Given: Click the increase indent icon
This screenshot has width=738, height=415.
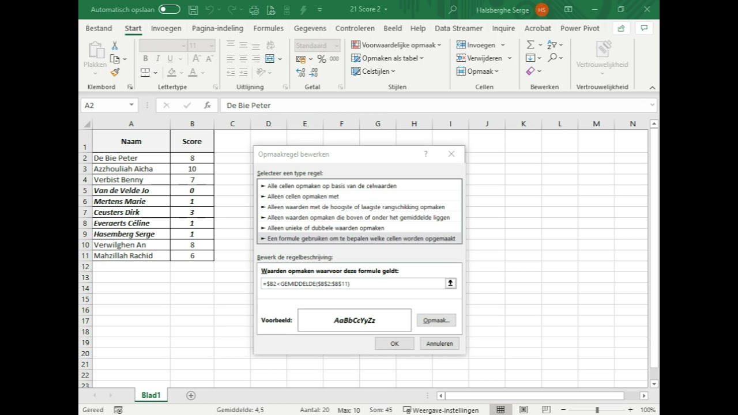Looking at the screenshot, I should (243, 73).
